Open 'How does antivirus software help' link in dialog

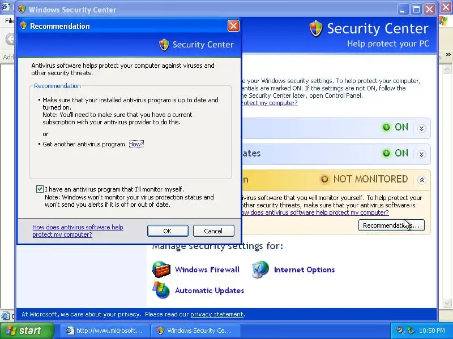(x=78, y=231)
